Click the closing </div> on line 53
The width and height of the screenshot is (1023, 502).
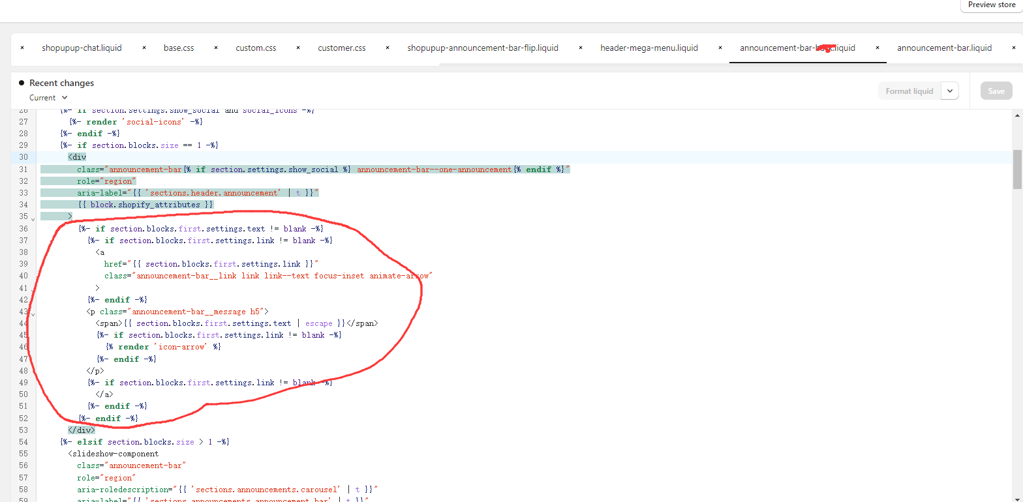(x=82, y=430)
